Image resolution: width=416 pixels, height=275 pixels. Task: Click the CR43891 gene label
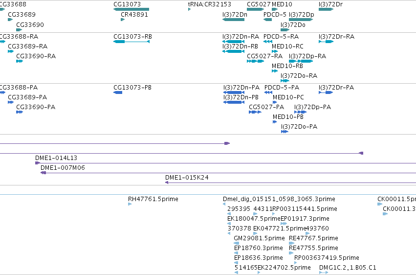point(134,14)
